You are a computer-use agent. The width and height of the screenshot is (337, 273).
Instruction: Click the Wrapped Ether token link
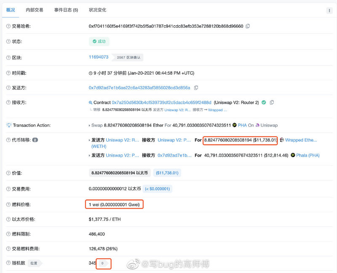click(x=301, y=140)
